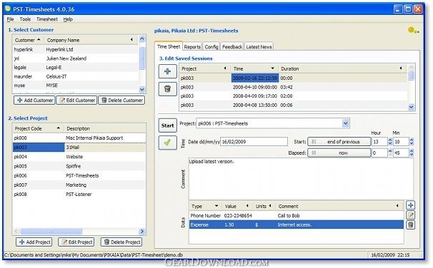433x268 pixels.
Task: Click the Delete Customer button
Action: click(121, 100)
